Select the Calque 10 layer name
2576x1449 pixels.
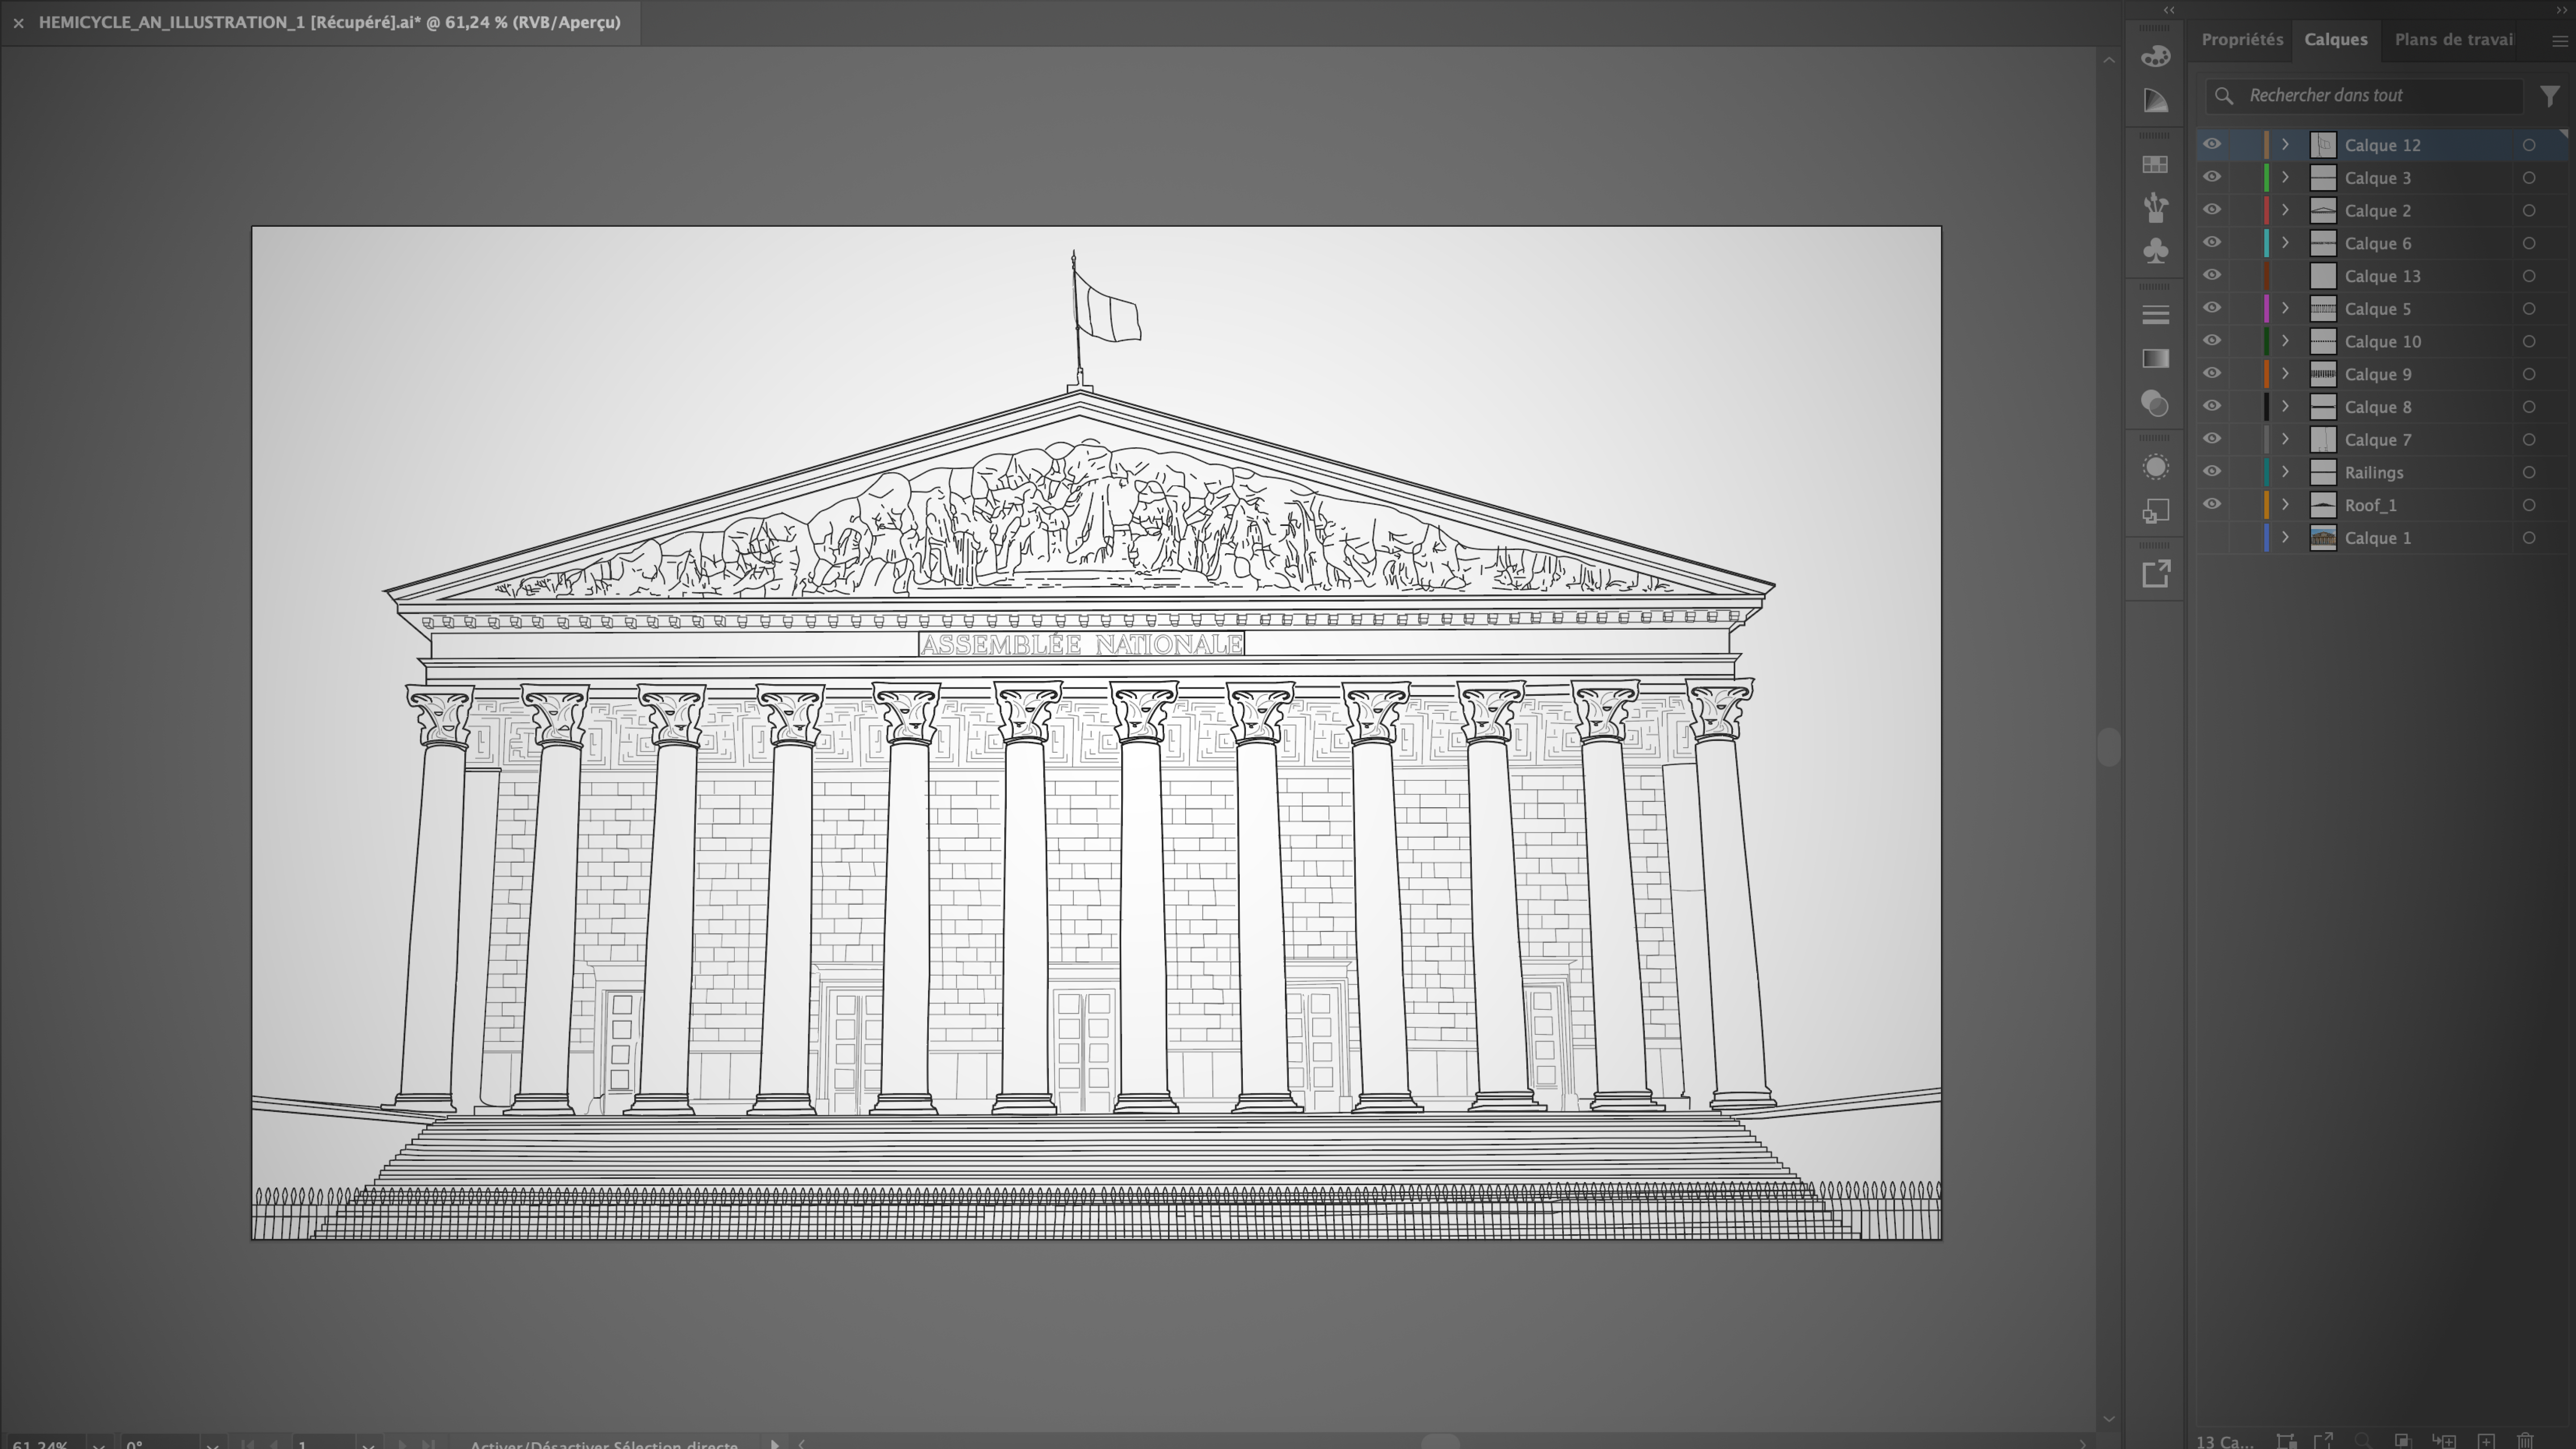click(2382, 342)
